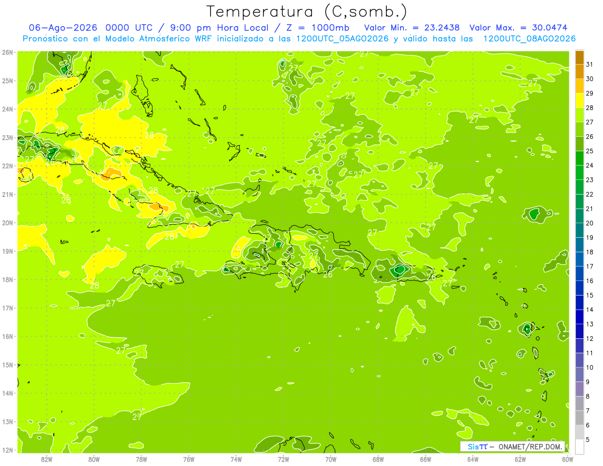Click the 76W longitude axis label
This screenshot has width=603, height=466.
tap(188, 459)
